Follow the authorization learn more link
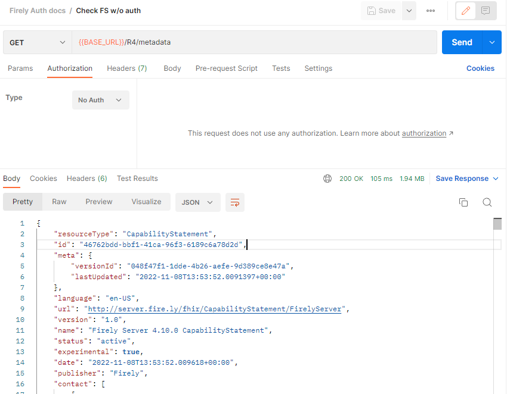510x394 pixels. pyautogui.click(x=424, y=133)
